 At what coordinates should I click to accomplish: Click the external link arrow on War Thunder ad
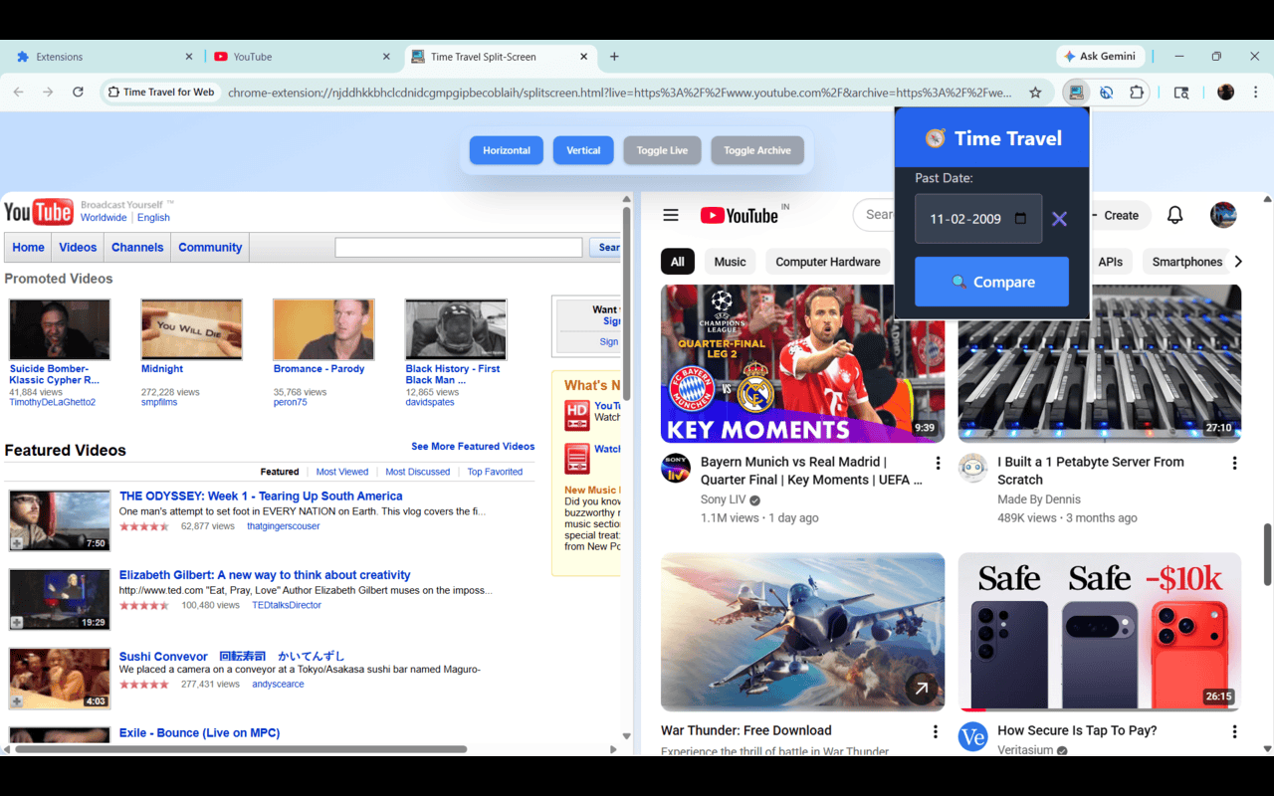tap(922, 688)
